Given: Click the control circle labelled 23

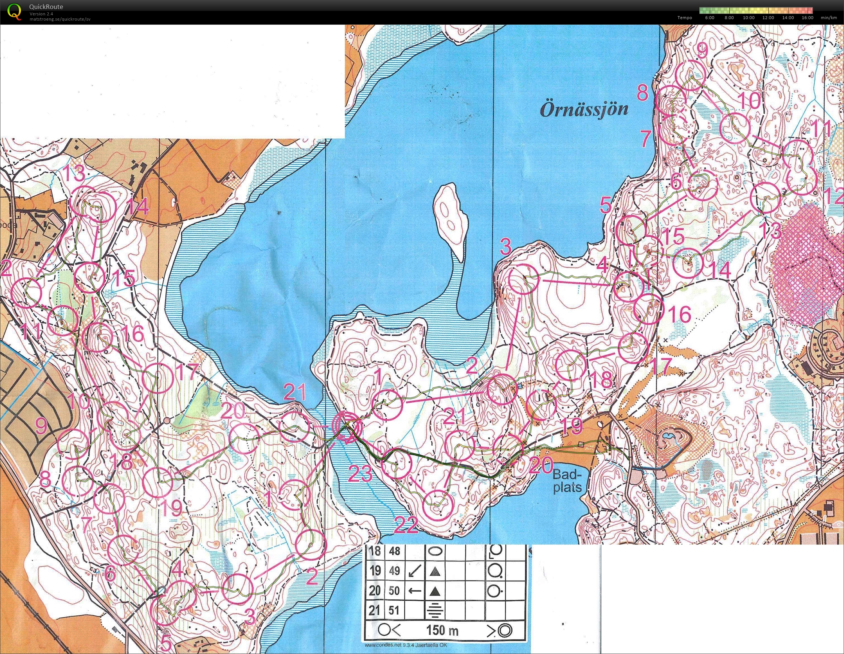Looking at the screenshot, I should [396, 464].
